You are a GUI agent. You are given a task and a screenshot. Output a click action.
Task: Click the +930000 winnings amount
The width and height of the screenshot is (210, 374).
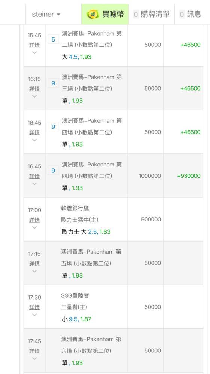189,176
